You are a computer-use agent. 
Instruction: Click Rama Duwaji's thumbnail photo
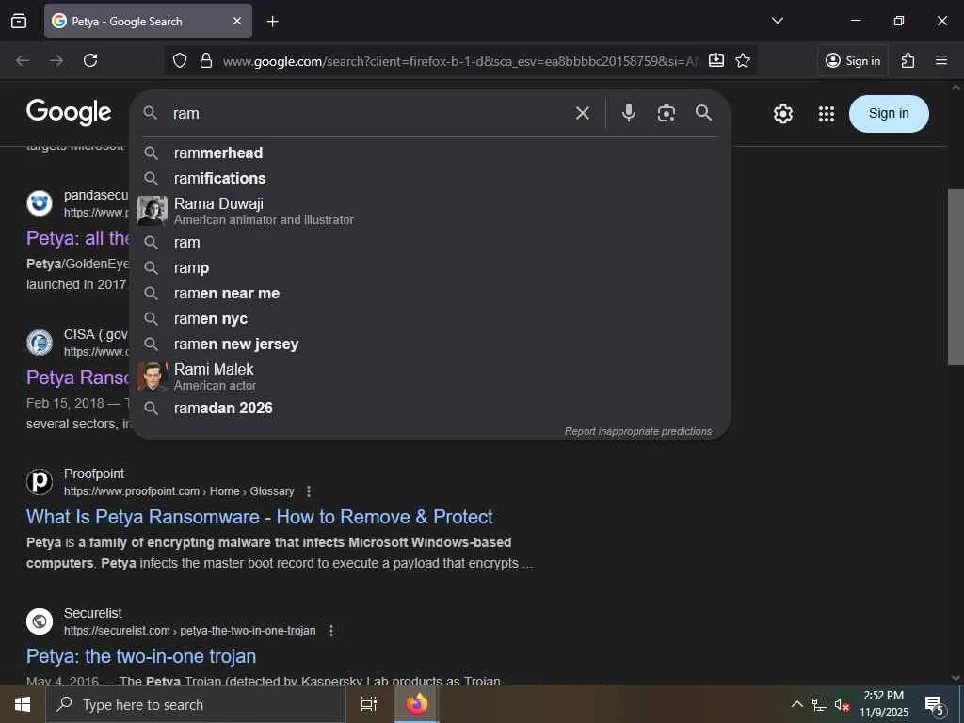[152, 211]
